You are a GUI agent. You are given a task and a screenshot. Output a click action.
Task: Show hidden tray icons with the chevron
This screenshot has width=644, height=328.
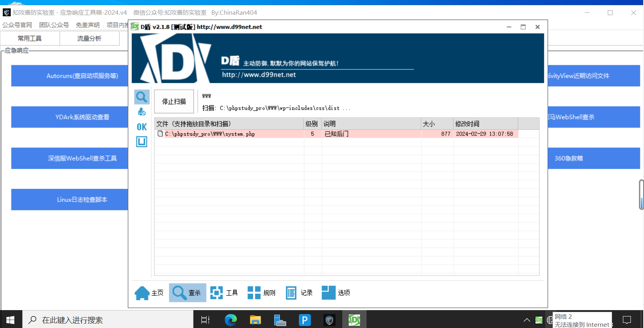coord(527,320)
